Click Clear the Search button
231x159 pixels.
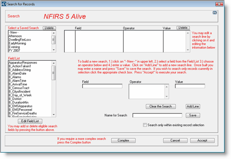[x=161, y=106]
